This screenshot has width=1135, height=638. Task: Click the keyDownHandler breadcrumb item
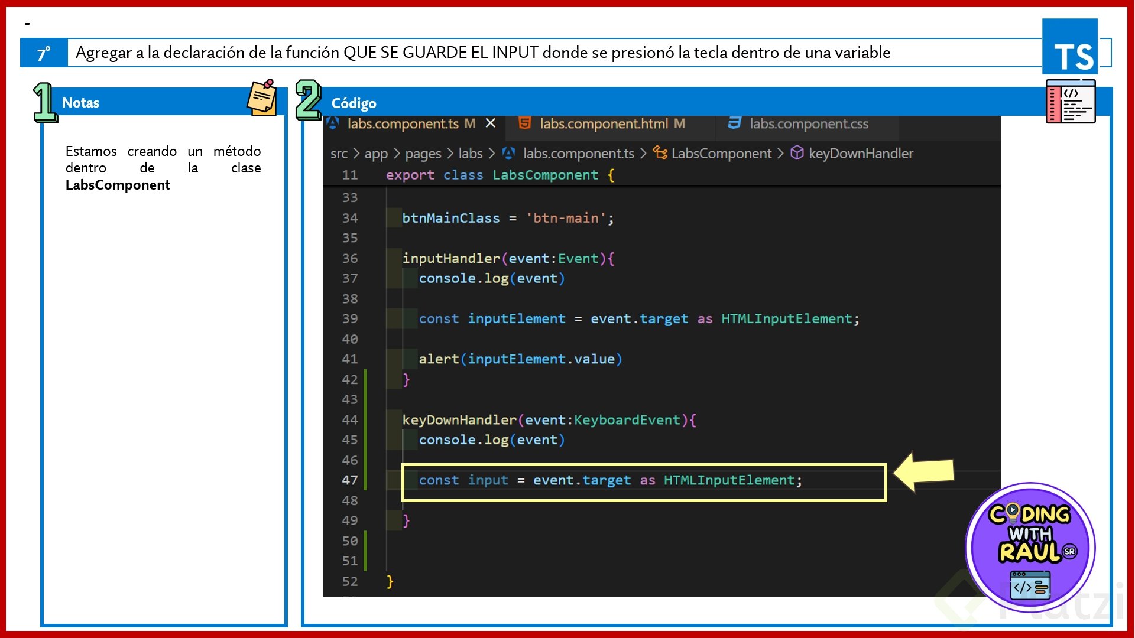860,154
